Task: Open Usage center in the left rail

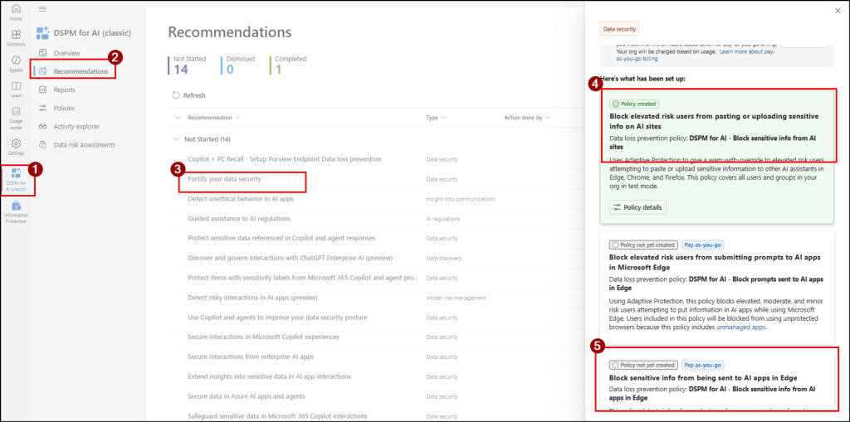Action: [17, 118]
